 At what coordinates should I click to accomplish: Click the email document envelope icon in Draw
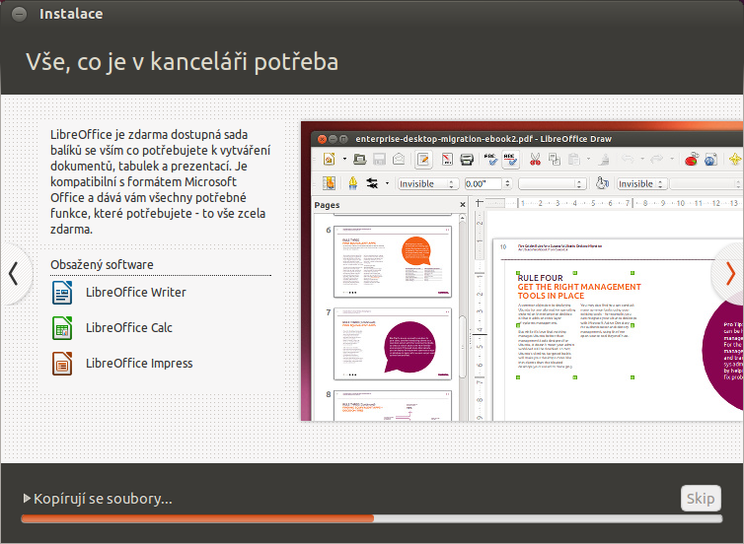399,160
